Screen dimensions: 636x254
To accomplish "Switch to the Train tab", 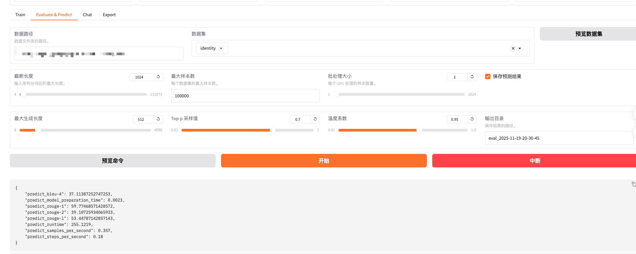I will point(20,15).
